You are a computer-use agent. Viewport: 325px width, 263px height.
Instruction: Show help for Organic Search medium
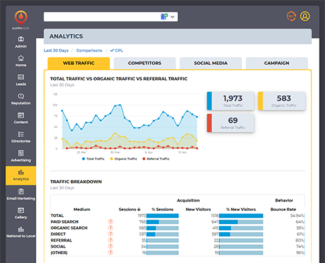(111, 228)
